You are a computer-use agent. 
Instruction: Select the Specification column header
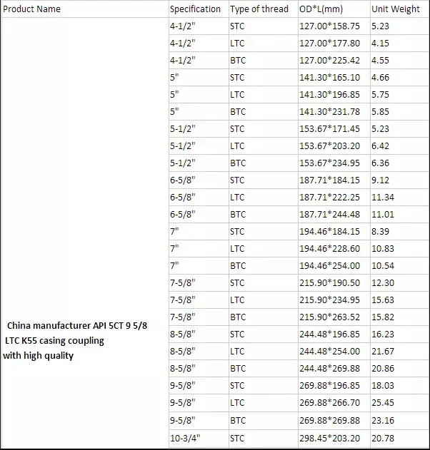coord(195,9)
